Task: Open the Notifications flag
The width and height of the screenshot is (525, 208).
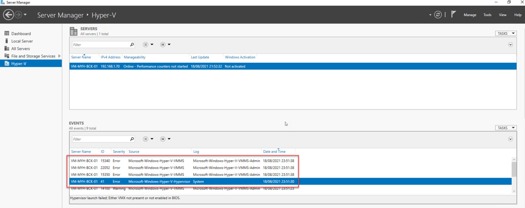Action: (x=453, y=14)
